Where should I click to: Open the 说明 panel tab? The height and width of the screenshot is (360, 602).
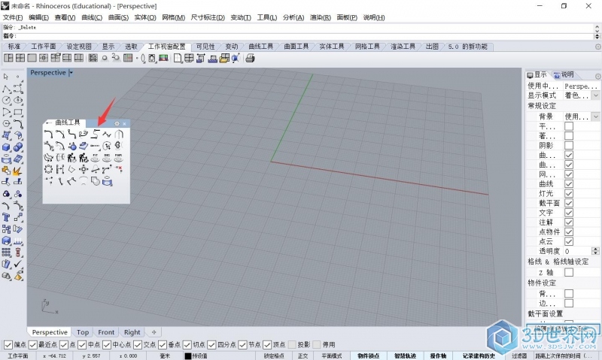564,74
